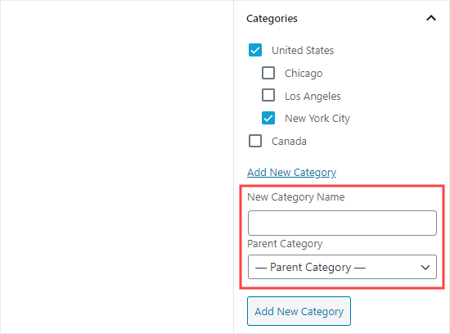Image resolution: width=450 pixels, height=334 pixels.
Task: Click the New York City label
Action: pyautogui.click(x=317, y=119)
